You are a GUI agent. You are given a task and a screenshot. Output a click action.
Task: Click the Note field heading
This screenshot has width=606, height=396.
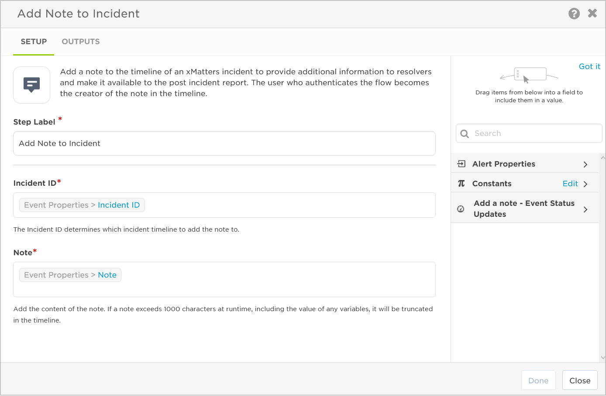(x=23, y=253)
